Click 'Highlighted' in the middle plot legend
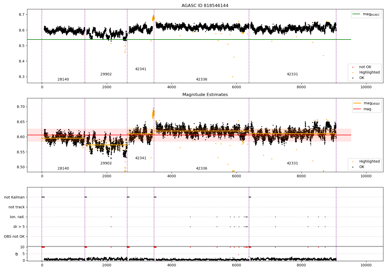The image size is (387, 271). point(366,162)
